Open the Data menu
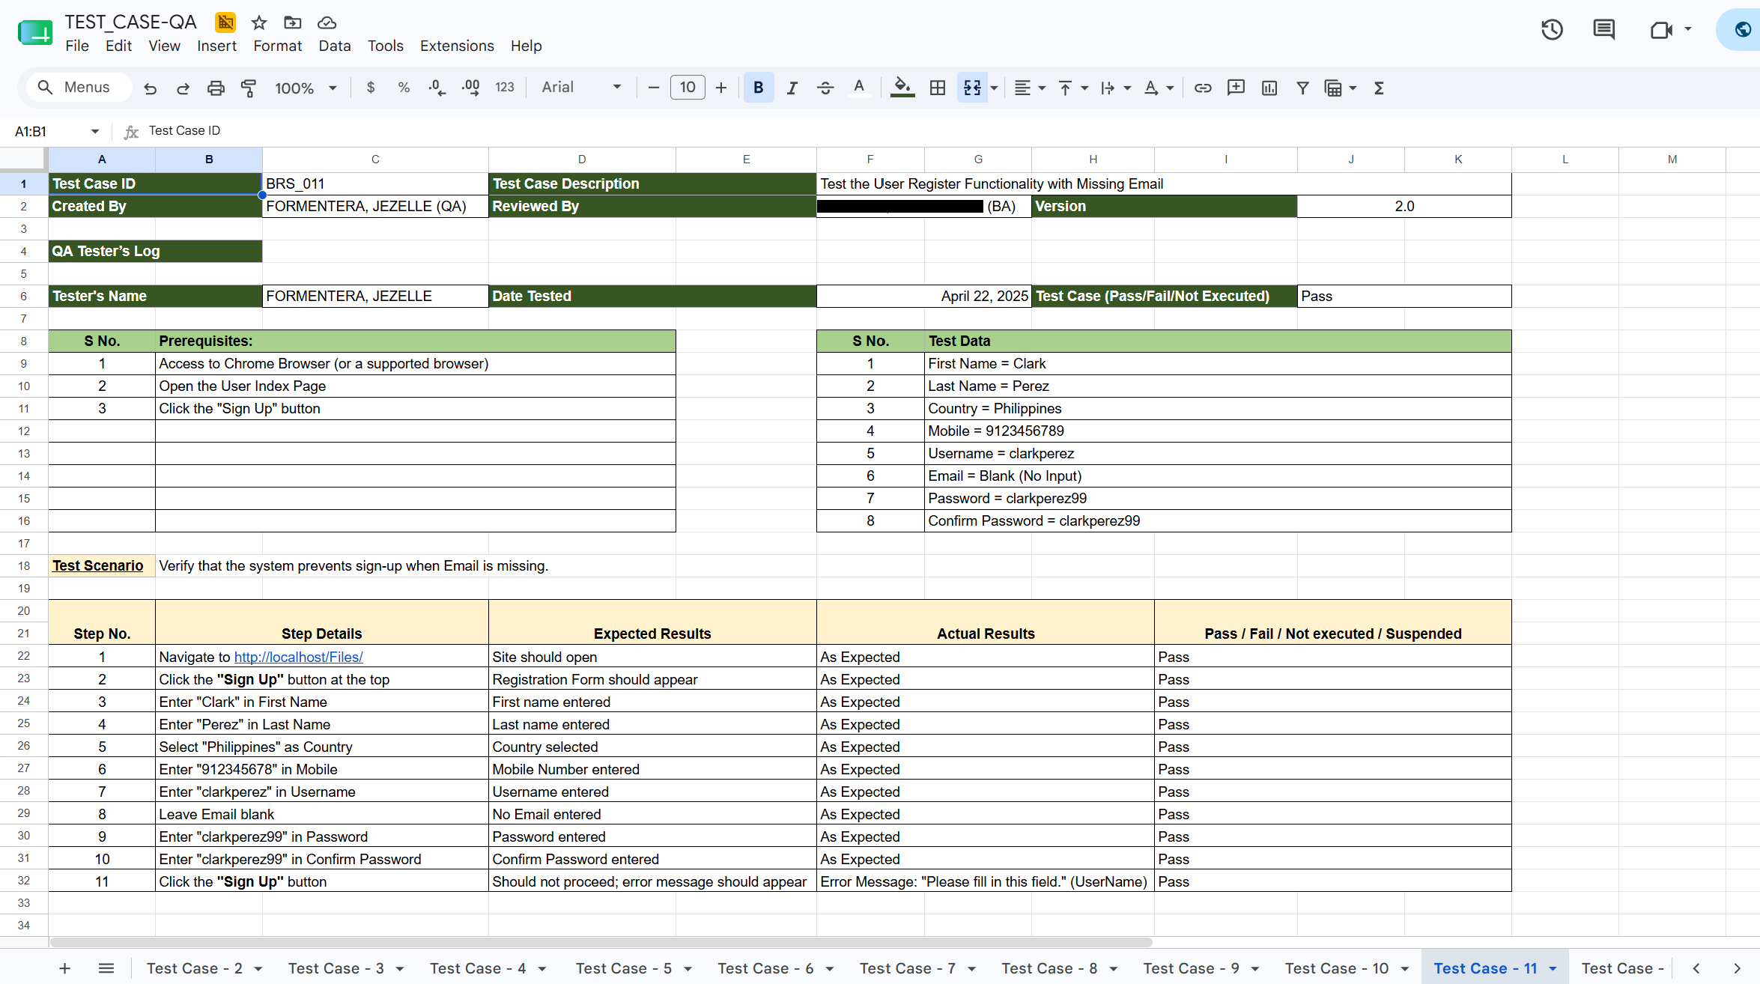Screen dimensions: 1760x984 (x=335, y=46)
